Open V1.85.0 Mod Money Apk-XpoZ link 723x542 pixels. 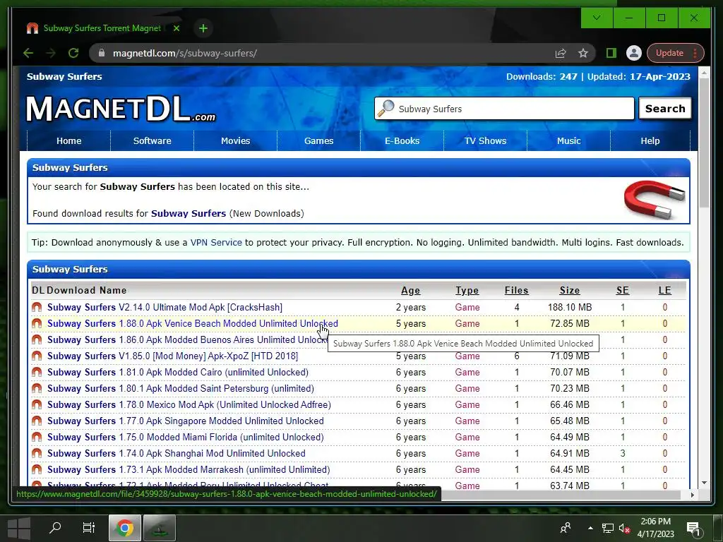(172, 356)
